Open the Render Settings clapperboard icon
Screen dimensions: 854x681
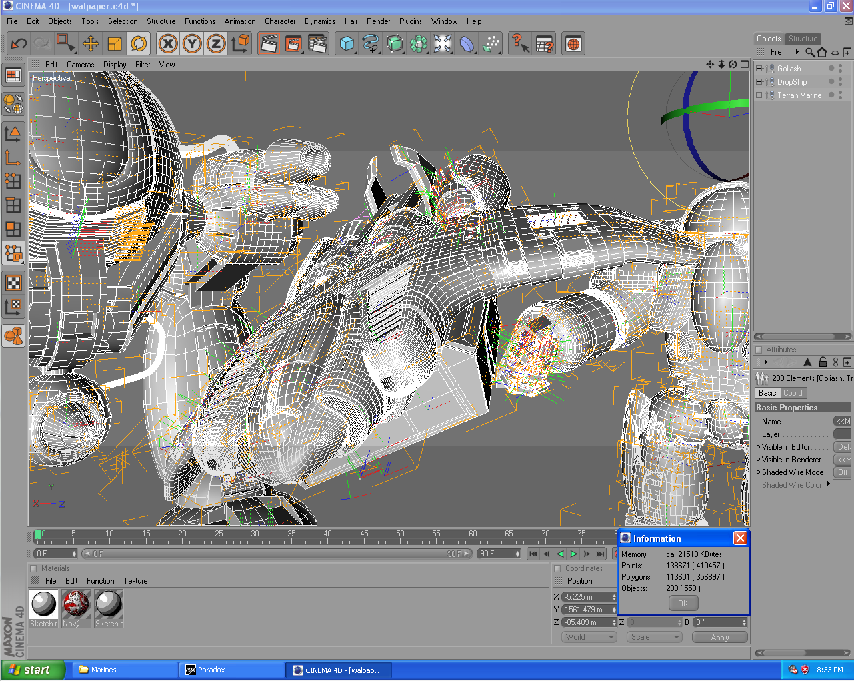click(x=318, y=44)
